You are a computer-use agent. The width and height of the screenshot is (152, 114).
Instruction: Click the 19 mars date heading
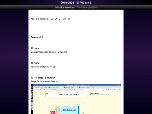click(35, 63)
